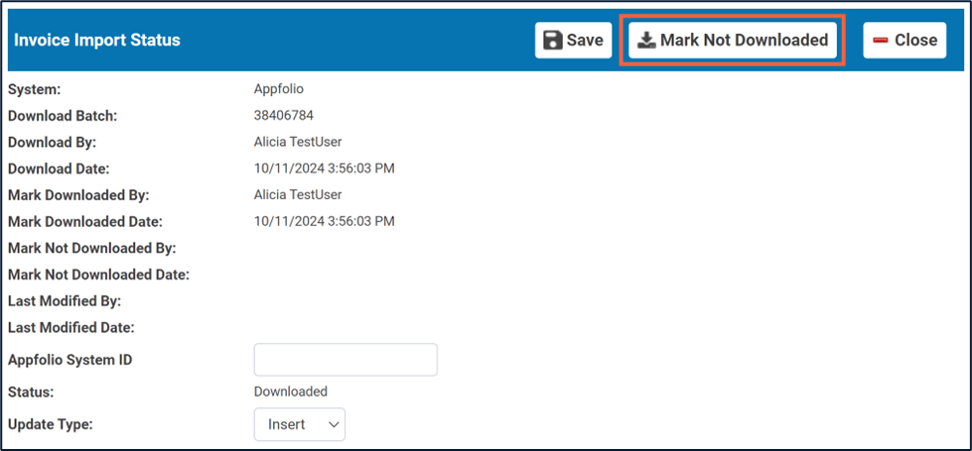Screen dimensions: 972x451
Task: Click the Save button
Action: coord(574,41)
